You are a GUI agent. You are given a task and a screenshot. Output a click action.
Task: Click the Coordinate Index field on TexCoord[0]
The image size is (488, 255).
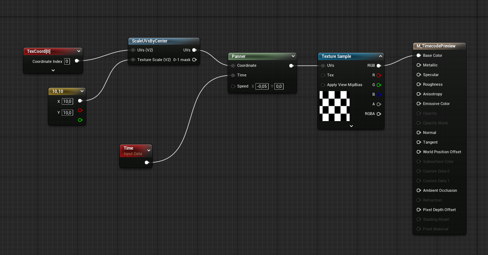click(x=67, y=61)
